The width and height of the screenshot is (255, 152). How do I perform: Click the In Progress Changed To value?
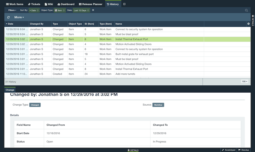point(160,142)
